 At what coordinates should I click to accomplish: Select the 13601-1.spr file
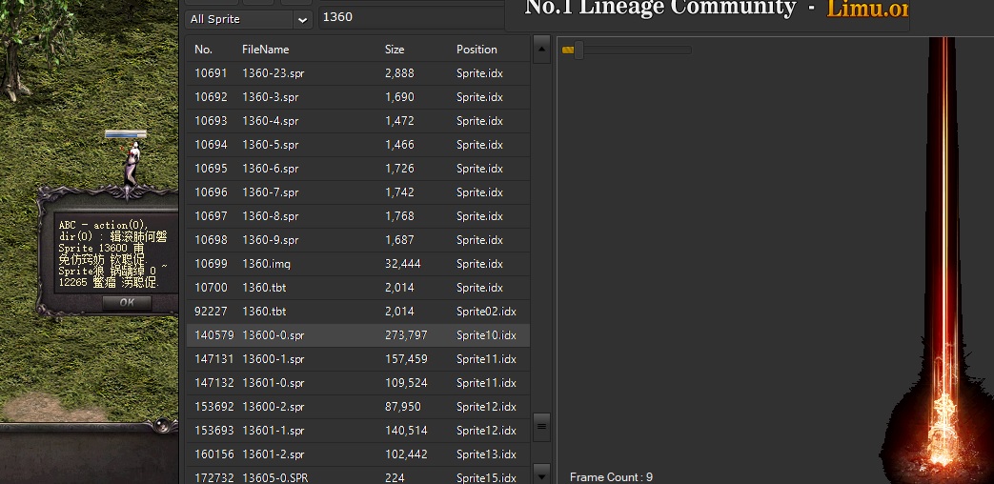(x=358, y=430)
